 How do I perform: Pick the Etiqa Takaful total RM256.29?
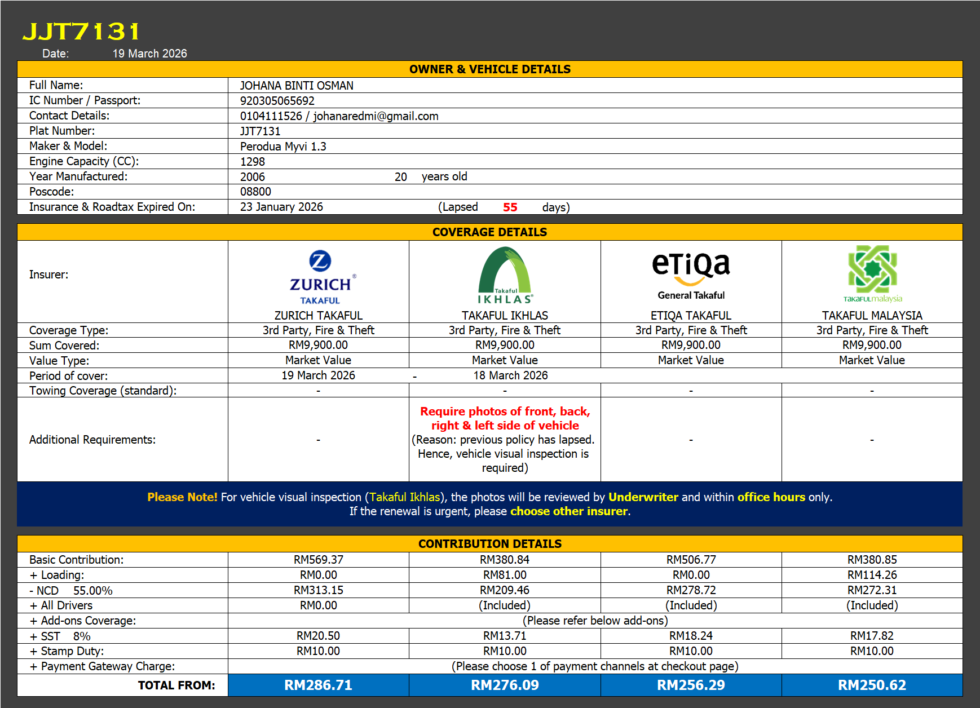click(x=691, y=685)
